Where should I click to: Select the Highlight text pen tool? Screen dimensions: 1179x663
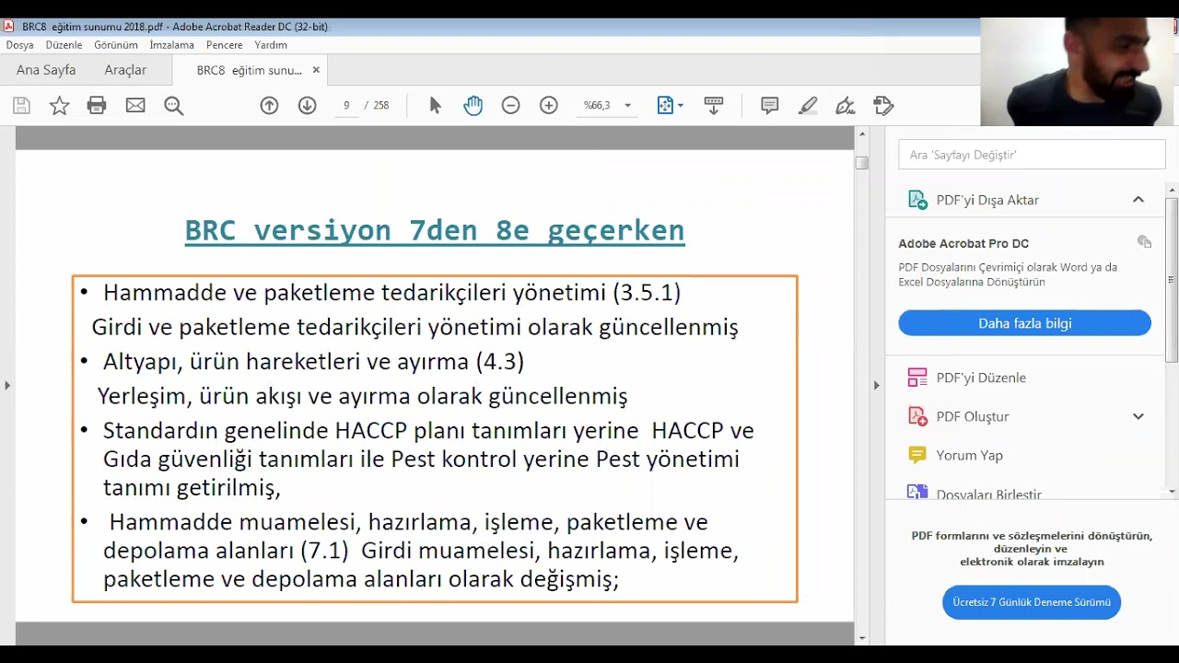(x=808, y=106)
